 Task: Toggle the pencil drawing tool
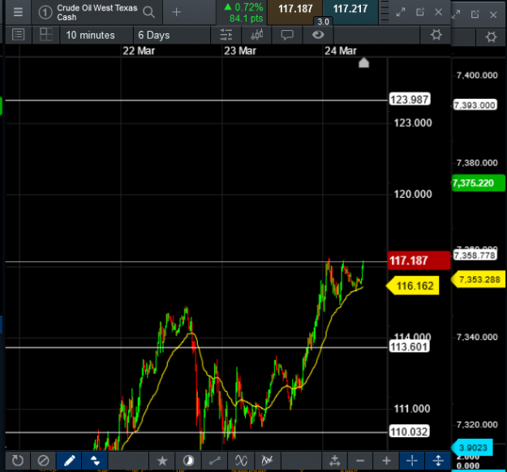pos(69,461)
